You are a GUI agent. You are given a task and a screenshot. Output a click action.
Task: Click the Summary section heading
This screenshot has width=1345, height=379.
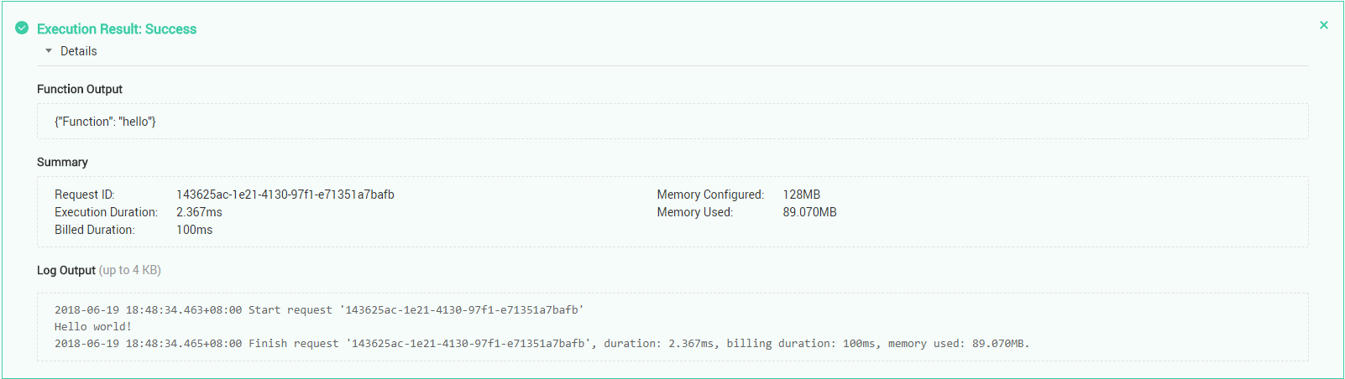coord(62,162)
